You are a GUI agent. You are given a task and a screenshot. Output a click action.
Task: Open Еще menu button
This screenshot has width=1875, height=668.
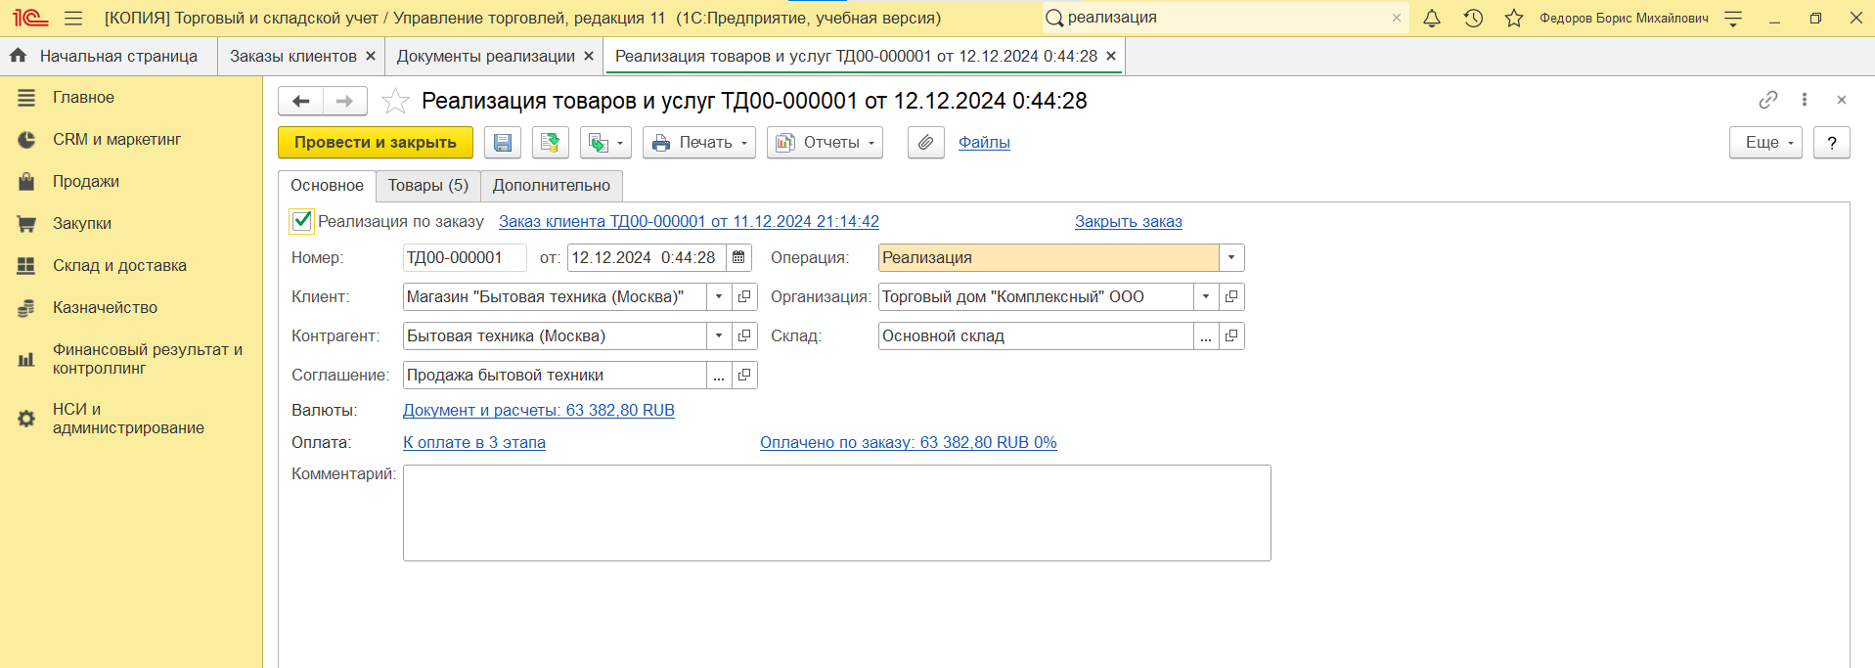tap(1765, 143)
